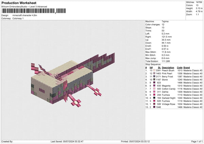Click the 'Cotton Candy' description text
Image resolution: width=204 pixels, height=144 pixels.
(169, 89)
